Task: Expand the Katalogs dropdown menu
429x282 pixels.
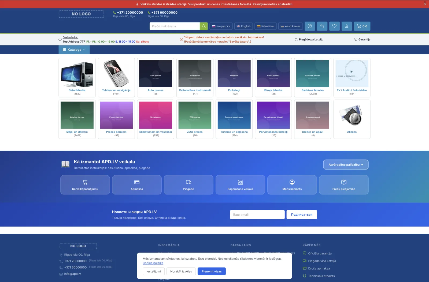Action: [x=74, y=50]
